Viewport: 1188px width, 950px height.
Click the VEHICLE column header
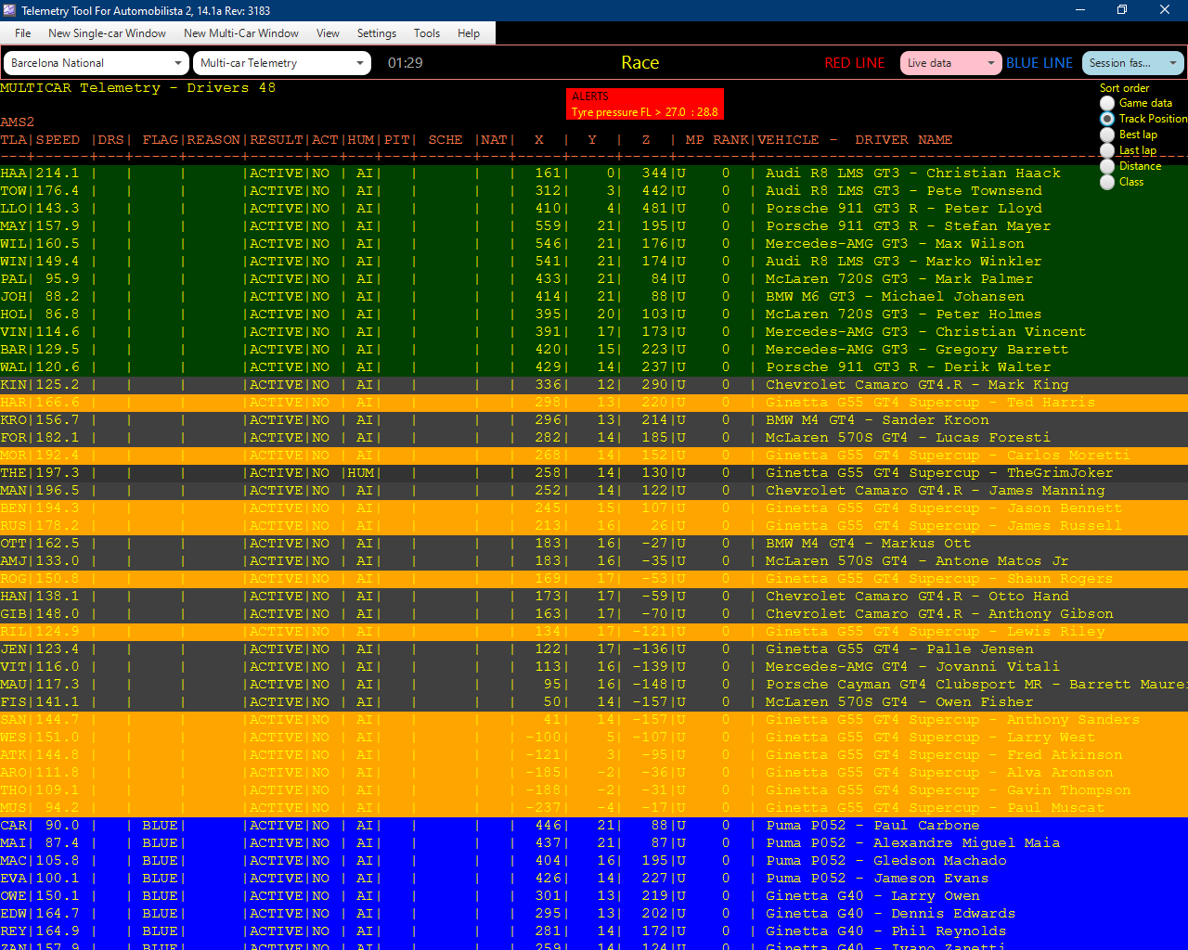pos(788,140)
